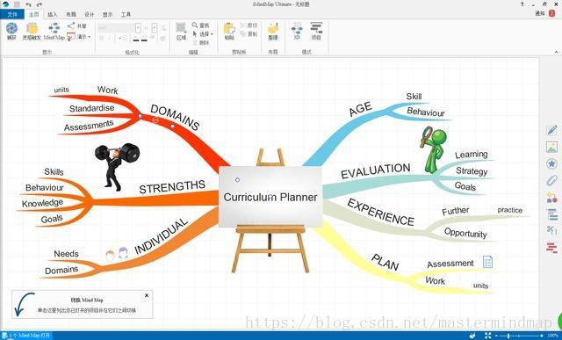562x340 pixels.
Task: Switch to the 设计 (Design) ribbon tab
Action: (x=90, y=14)
